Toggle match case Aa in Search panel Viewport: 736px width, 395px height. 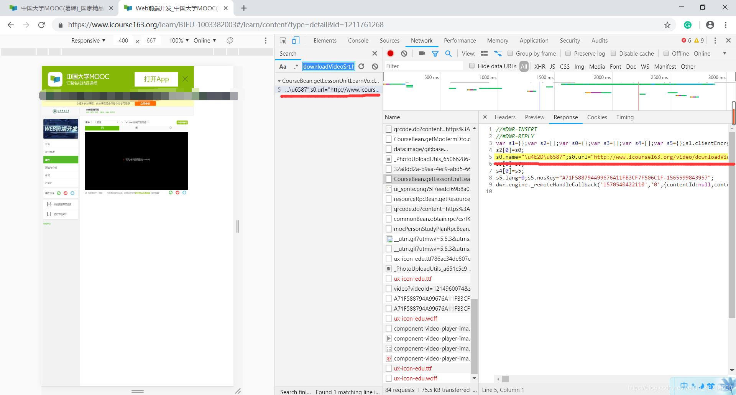pos(283,66)
